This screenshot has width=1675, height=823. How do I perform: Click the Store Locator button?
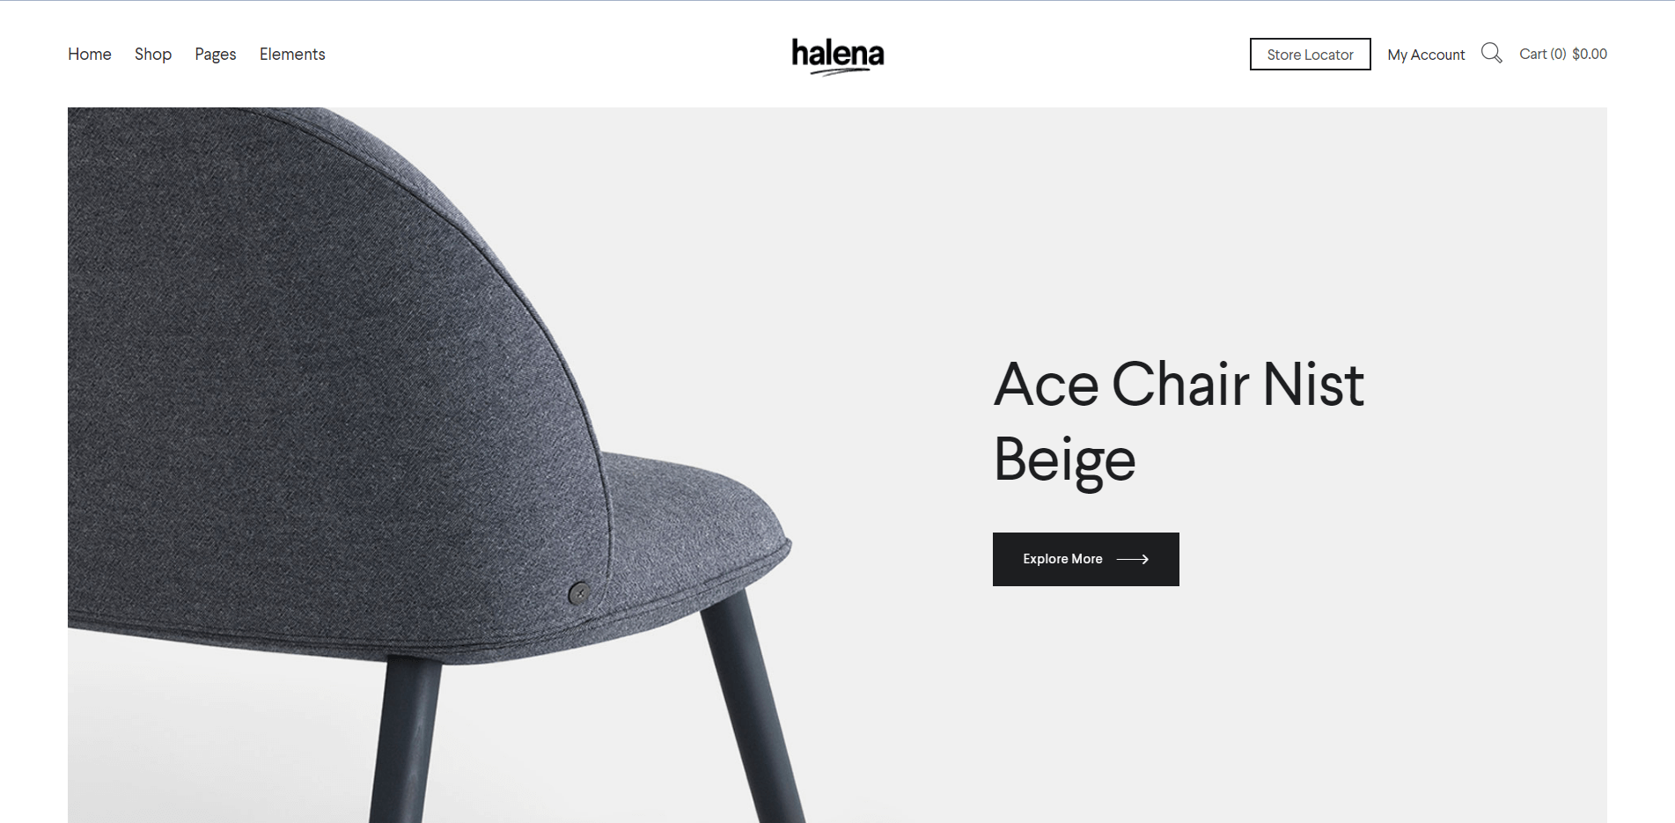[1310, 54]
